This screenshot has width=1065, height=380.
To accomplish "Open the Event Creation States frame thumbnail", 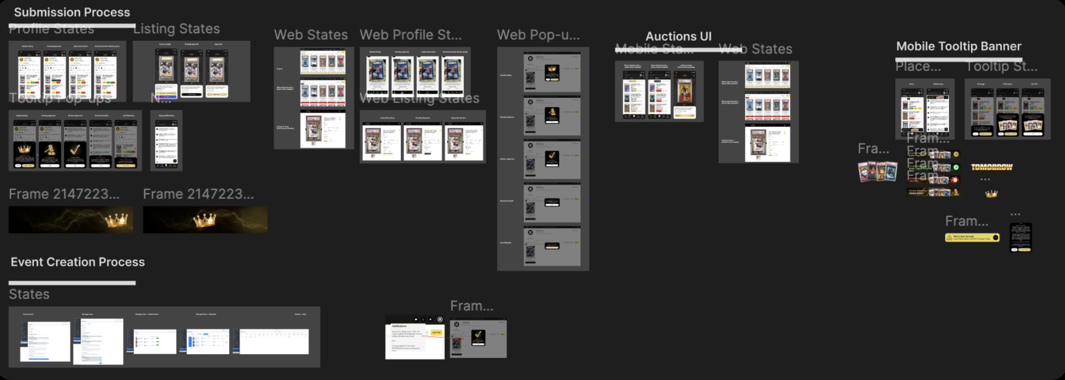I will [164, 337].
